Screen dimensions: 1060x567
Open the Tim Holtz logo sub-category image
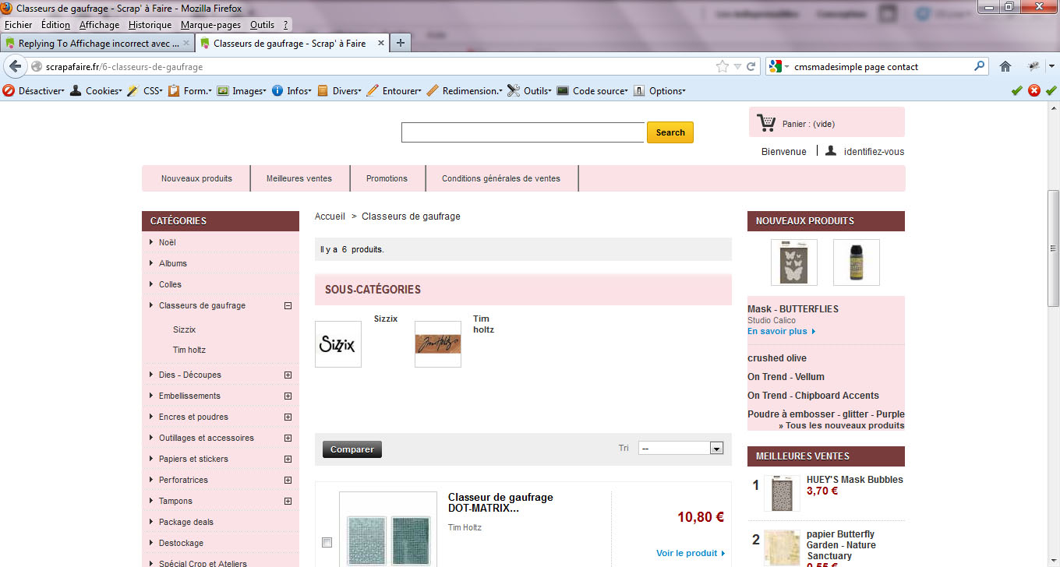pyautogui.click(x=438, y=344)
